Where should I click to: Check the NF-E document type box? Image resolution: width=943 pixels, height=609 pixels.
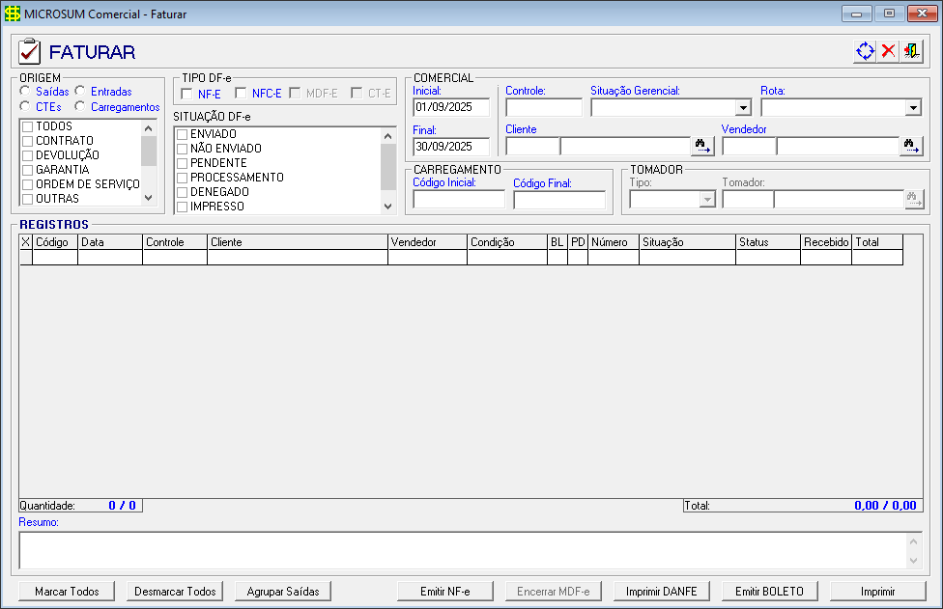[186, 94]
